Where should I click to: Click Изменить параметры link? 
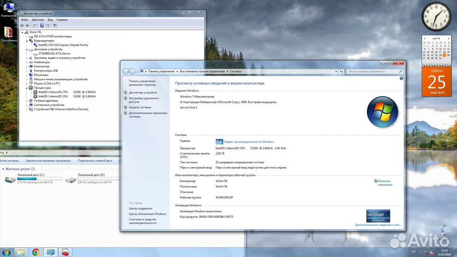click(x=385, y=183)
